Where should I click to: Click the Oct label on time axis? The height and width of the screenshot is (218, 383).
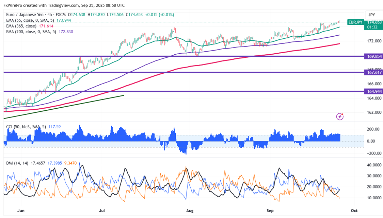coord(354,211)
